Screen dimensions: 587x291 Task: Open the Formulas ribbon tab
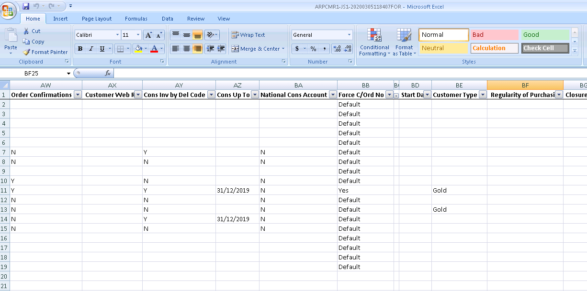tap(136, 19)
